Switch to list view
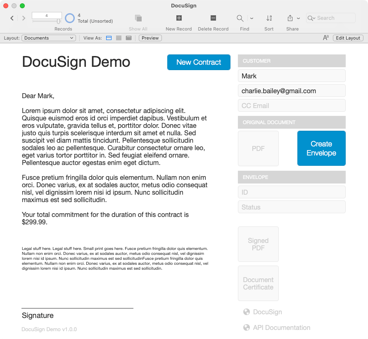 tap(119, 38)
